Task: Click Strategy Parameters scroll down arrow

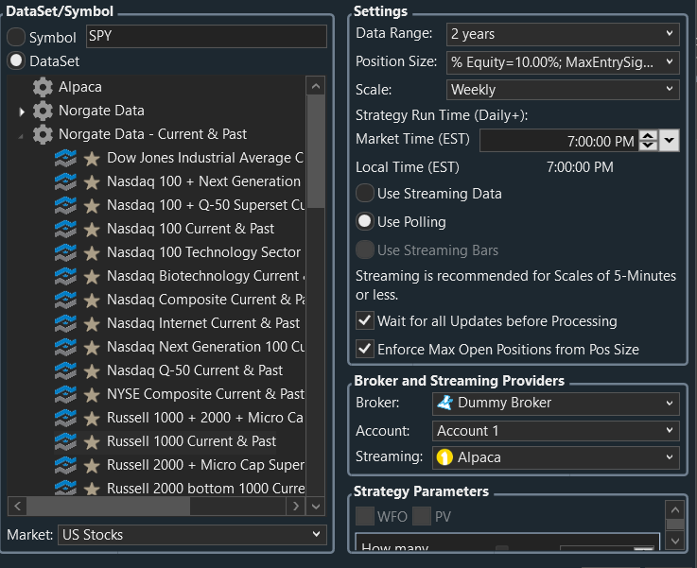Action: click(675, 541)
